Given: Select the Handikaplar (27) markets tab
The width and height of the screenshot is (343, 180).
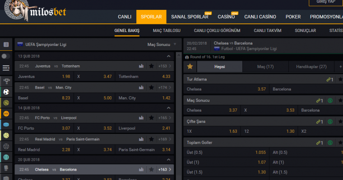Looking at the screenshot, I should coord(311,67).
